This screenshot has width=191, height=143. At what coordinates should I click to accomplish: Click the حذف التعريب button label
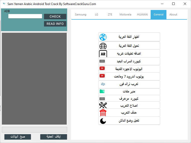tap(129, 113)
